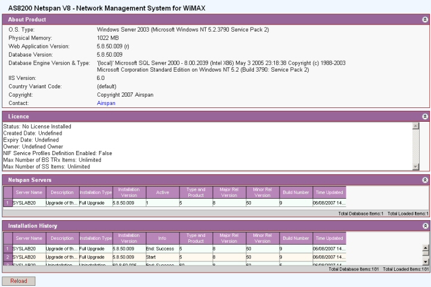This screenshot has width=431, height=287.
Task: Click SYSLAB20 in first Installation History row
Action: 25,248
